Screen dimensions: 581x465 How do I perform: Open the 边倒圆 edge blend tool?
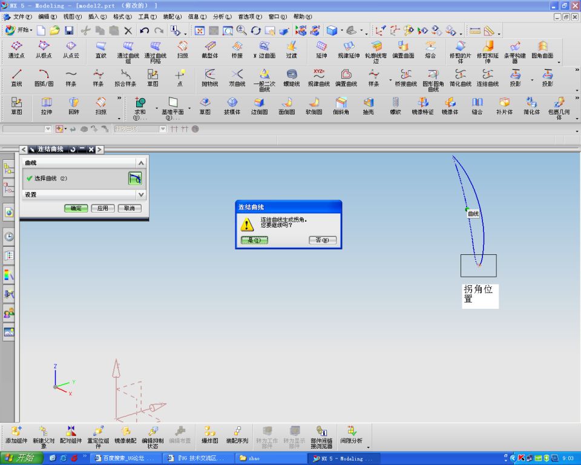pyautogui.click(x=260, y=106)
